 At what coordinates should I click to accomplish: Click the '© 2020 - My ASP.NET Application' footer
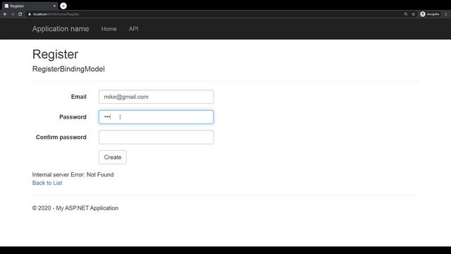click(x=75, y=208)
